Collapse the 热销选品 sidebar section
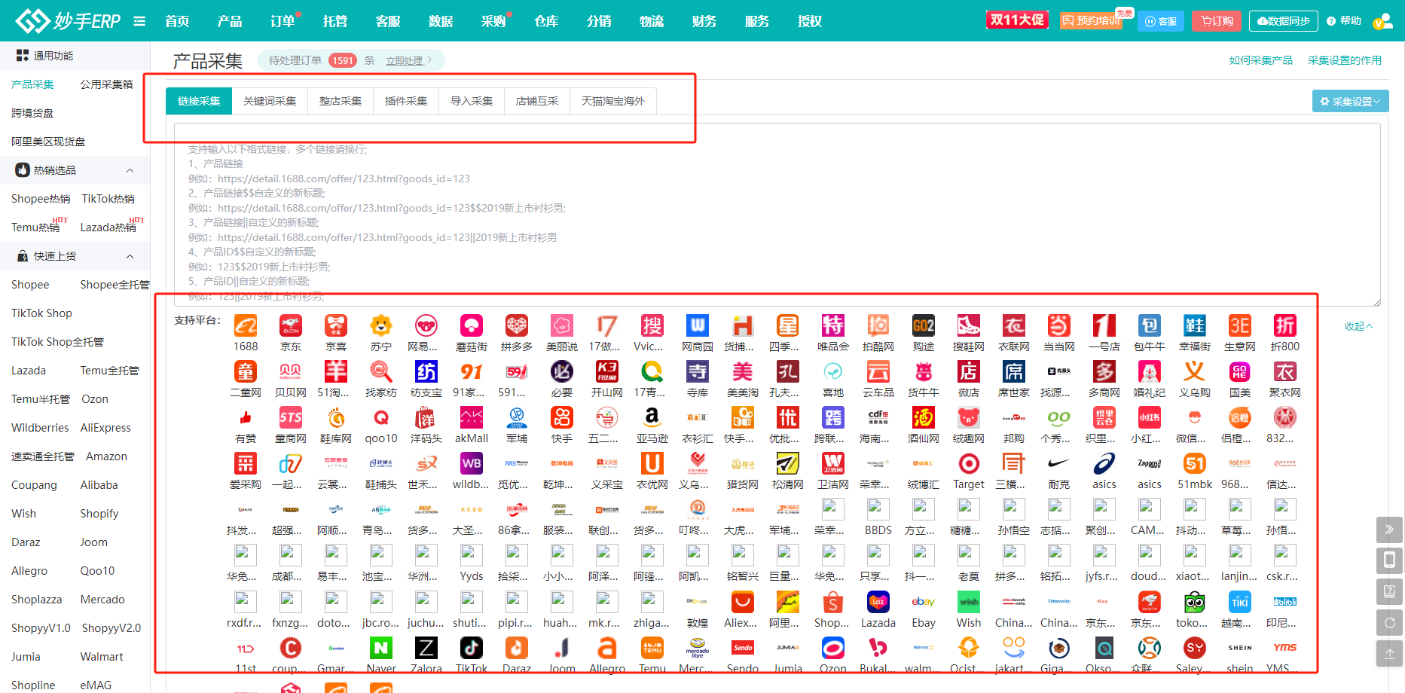 130,170
